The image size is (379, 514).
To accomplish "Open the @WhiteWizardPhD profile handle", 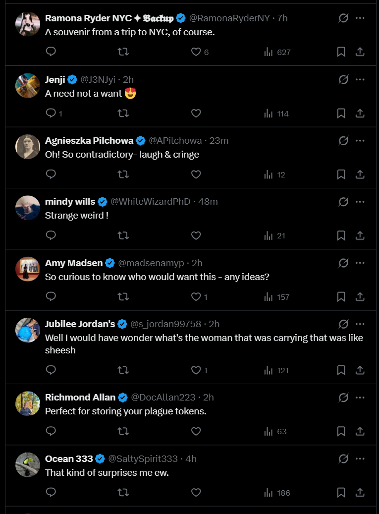I will (150, 202).
